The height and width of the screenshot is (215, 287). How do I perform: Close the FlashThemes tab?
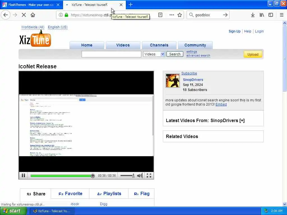click(x=58, y=5)
